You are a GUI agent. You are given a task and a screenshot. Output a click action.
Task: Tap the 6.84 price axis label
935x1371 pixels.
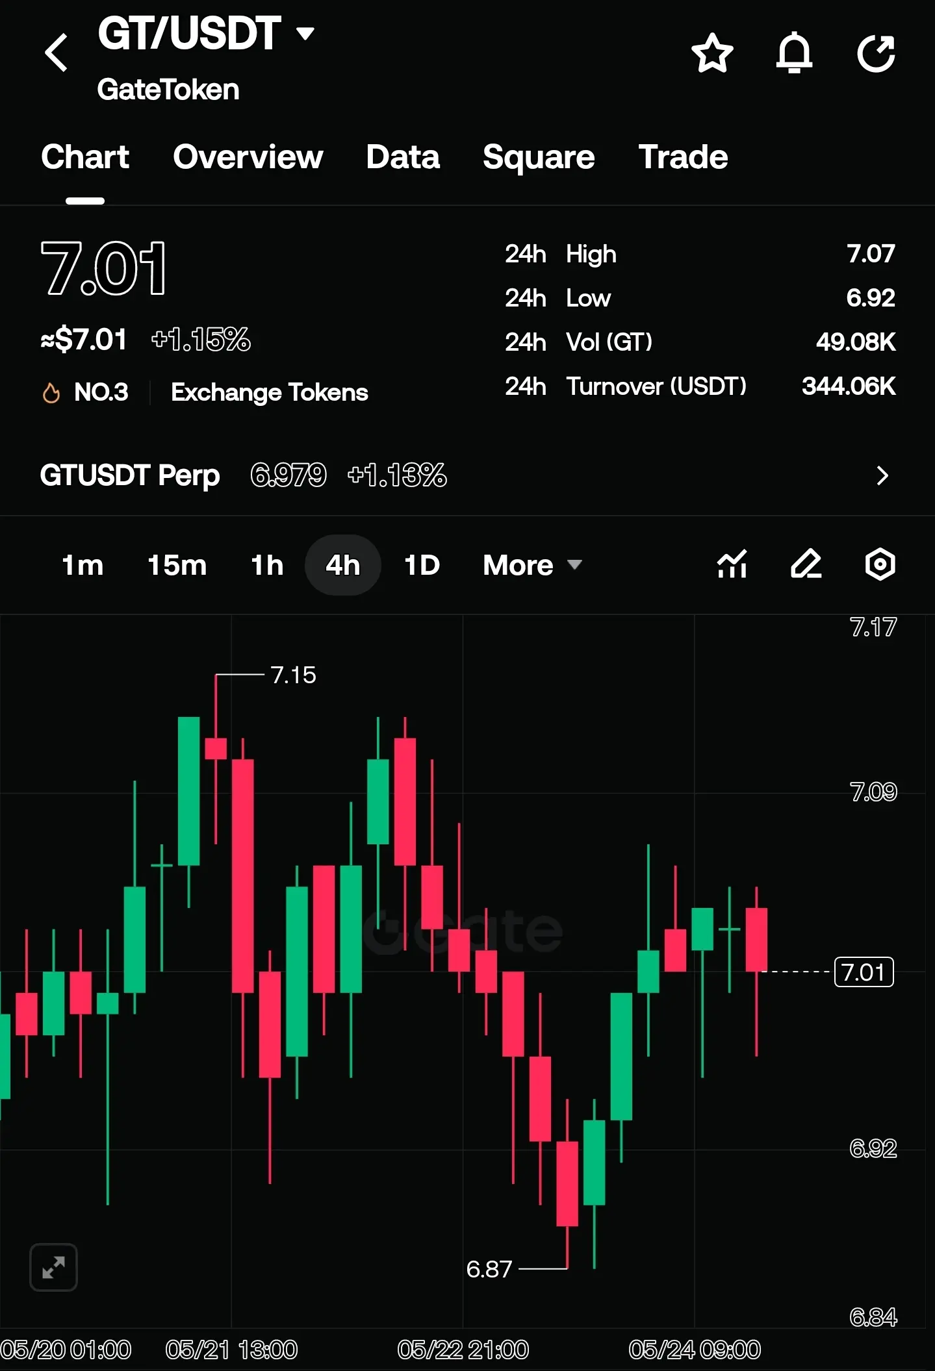point(873,1318)
